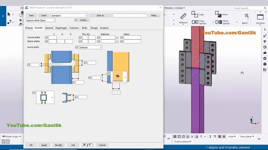The image size is (268, 150).
Task: Expand side pane with top arrow icon
Action: [265, 30]
